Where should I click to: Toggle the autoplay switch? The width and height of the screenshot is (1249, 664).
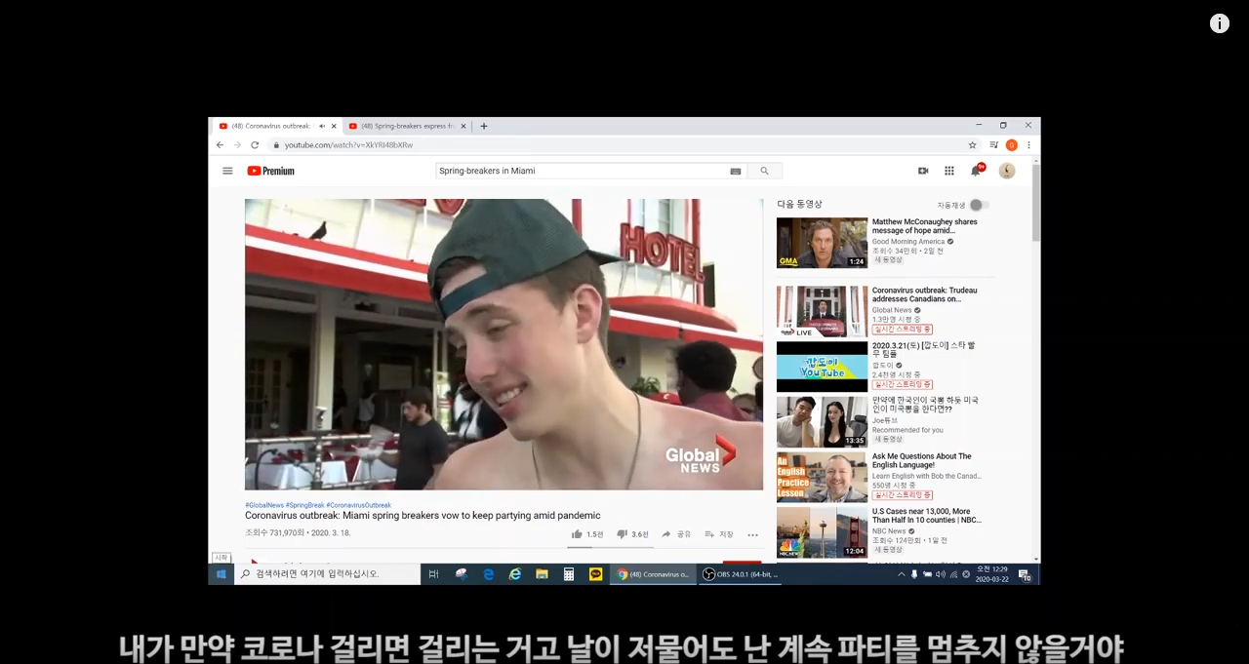(x=979, y=205)
